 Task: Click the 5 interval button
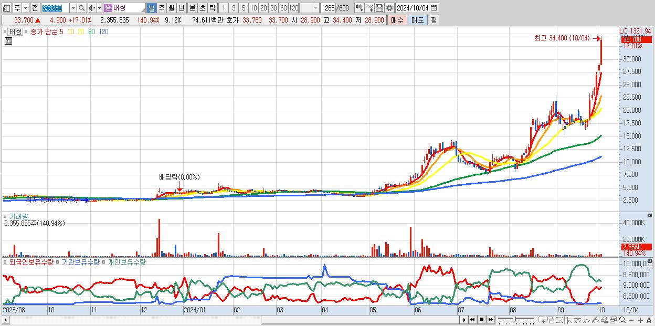tap(243, 8)
